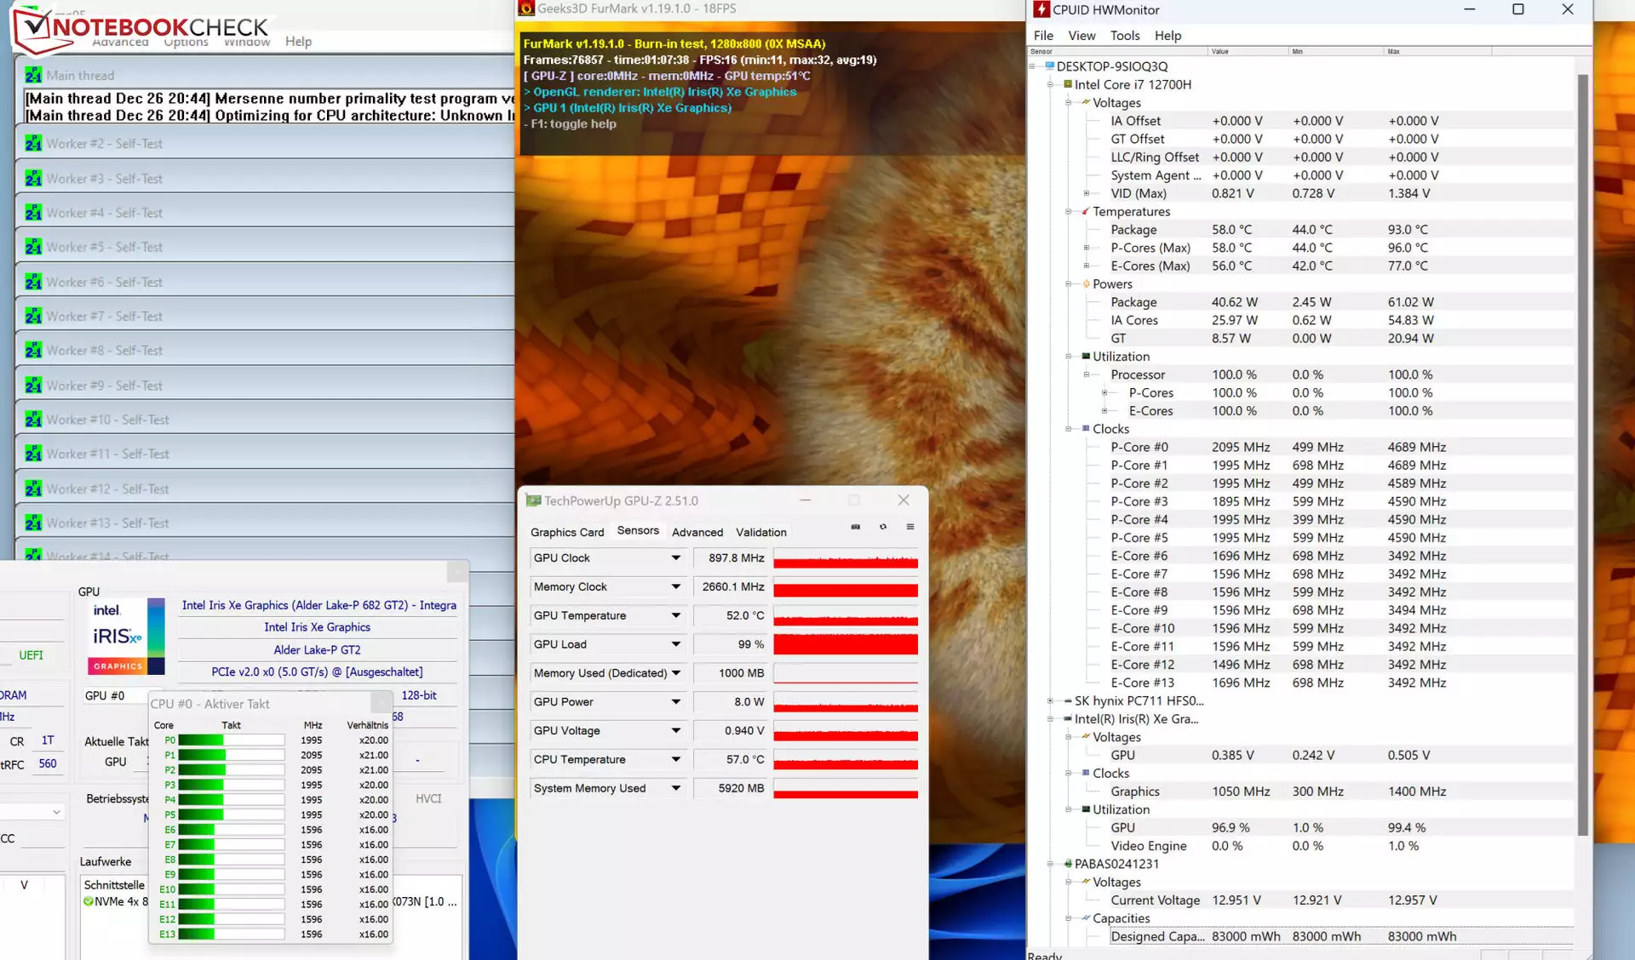Open the GPU-Z hamburger menu

[x=910, y=527]
